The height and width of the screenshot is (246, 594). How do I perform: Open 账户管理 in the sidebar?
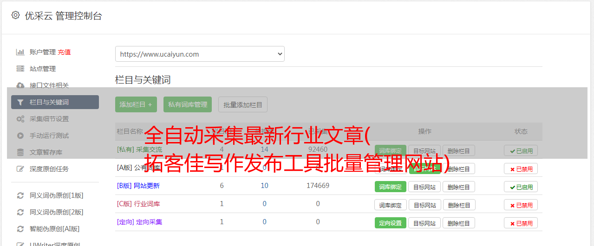[43, 52]
